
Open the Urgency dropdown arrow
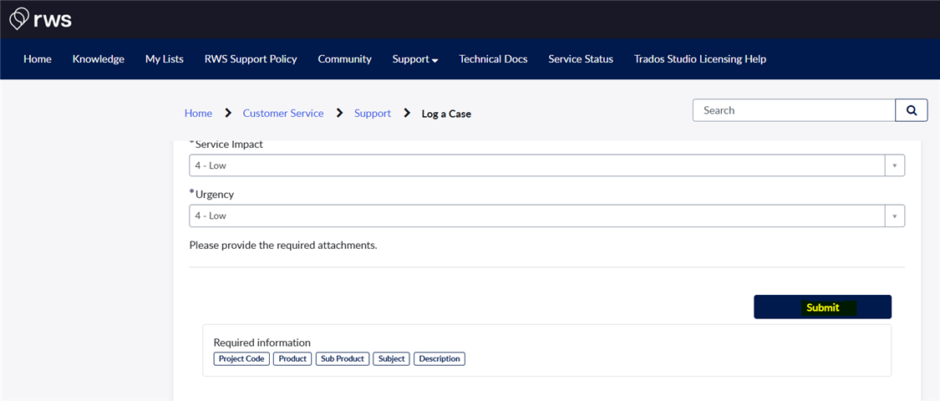pyautogui.click(x=894, y=216)
